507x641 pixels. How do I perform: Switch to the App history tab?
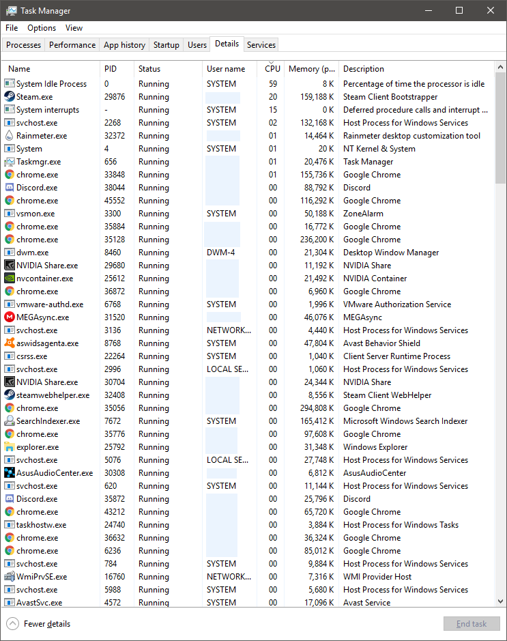tap(124, 45)
